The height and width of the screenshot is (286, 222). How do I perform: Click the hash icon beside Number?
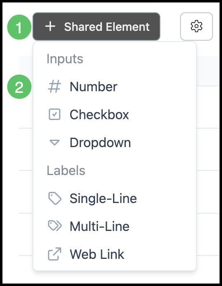pos(54,86)
